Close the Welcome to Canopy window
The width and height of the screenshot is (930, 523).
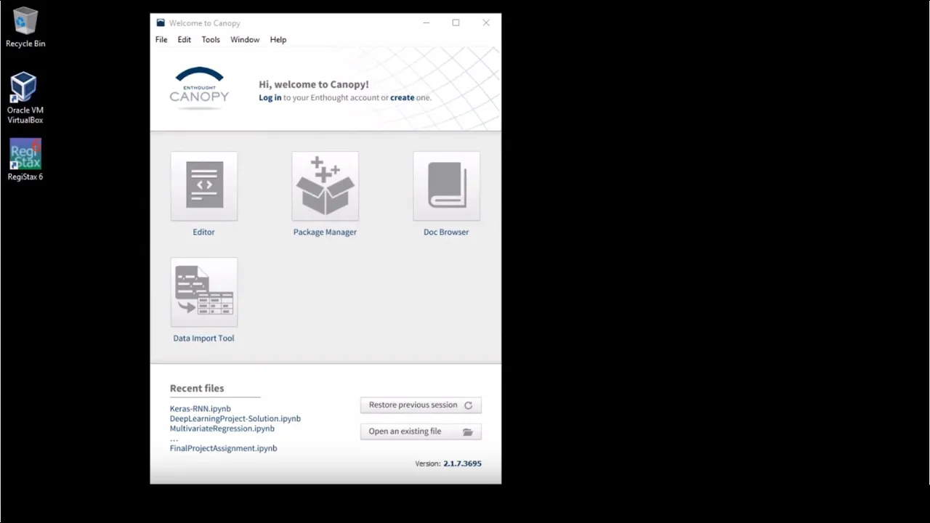coord(486,23)
